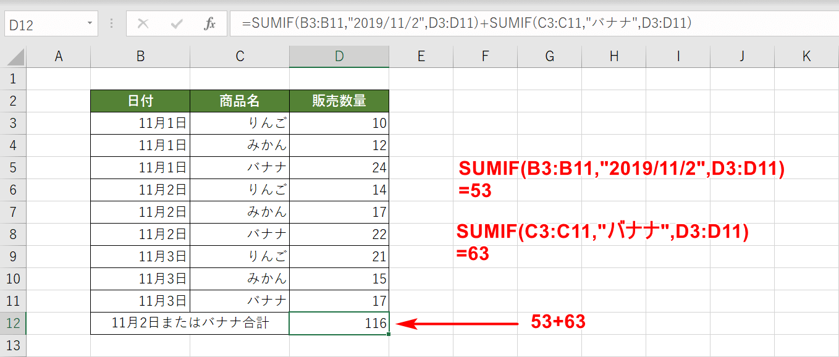Click row header 12

pyautogui.click(x=14, y=322)
